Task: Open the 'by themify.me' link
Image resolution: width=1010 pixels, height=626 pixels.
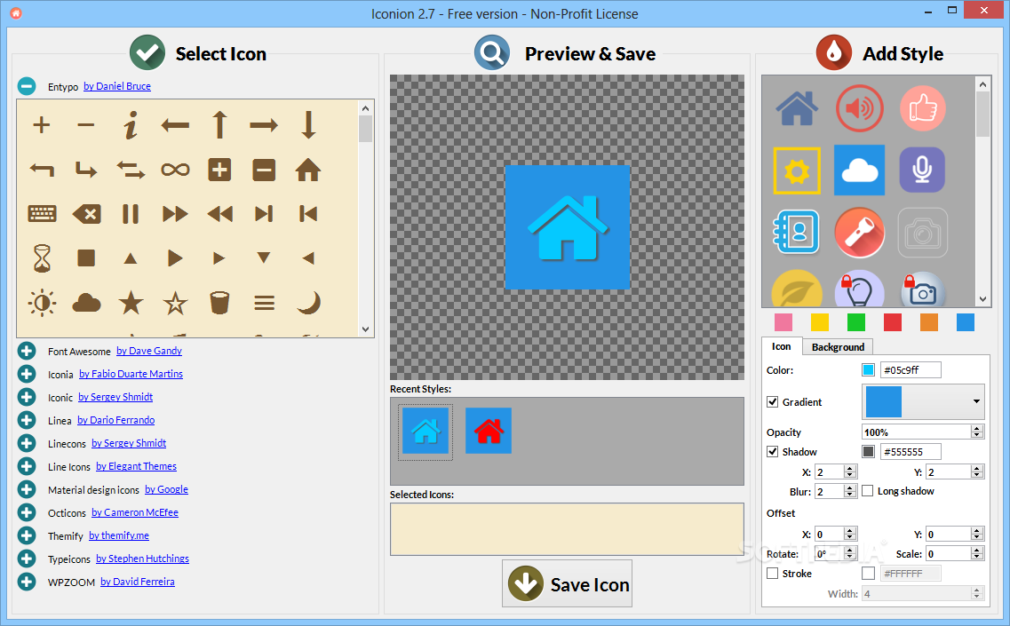Action: (118, 535)
